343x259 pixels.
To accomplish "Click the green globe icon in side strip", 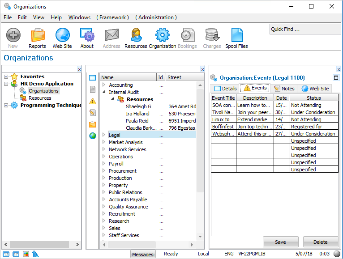I will (x=93, y=136).
